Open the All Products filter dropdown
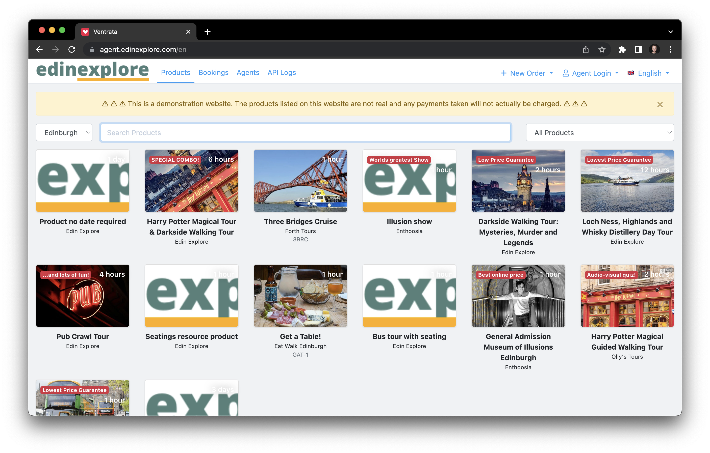Image resolution: width=710 pixels, height=453 pixels. click(x=599, y=132)
